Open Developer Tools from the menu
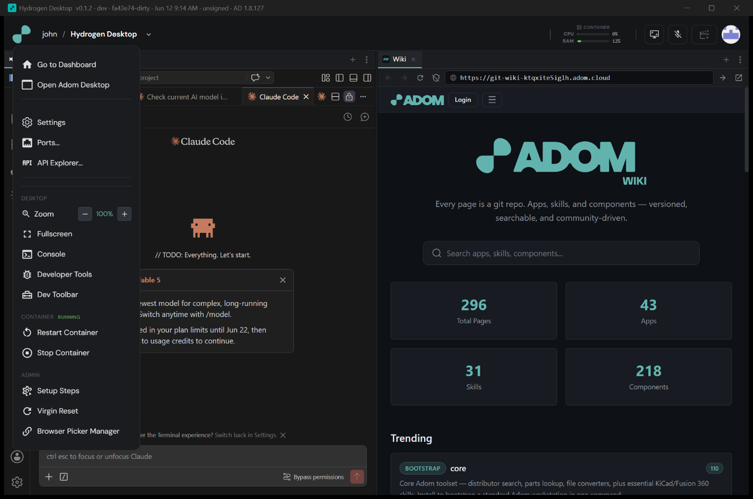753x499 pixels. (x=76, y=274)
